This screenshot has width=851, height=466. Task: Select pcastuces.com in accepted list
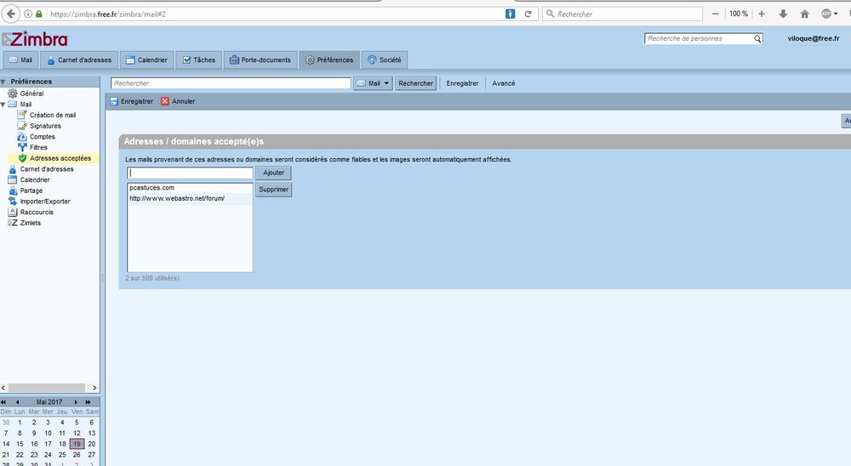190,188
